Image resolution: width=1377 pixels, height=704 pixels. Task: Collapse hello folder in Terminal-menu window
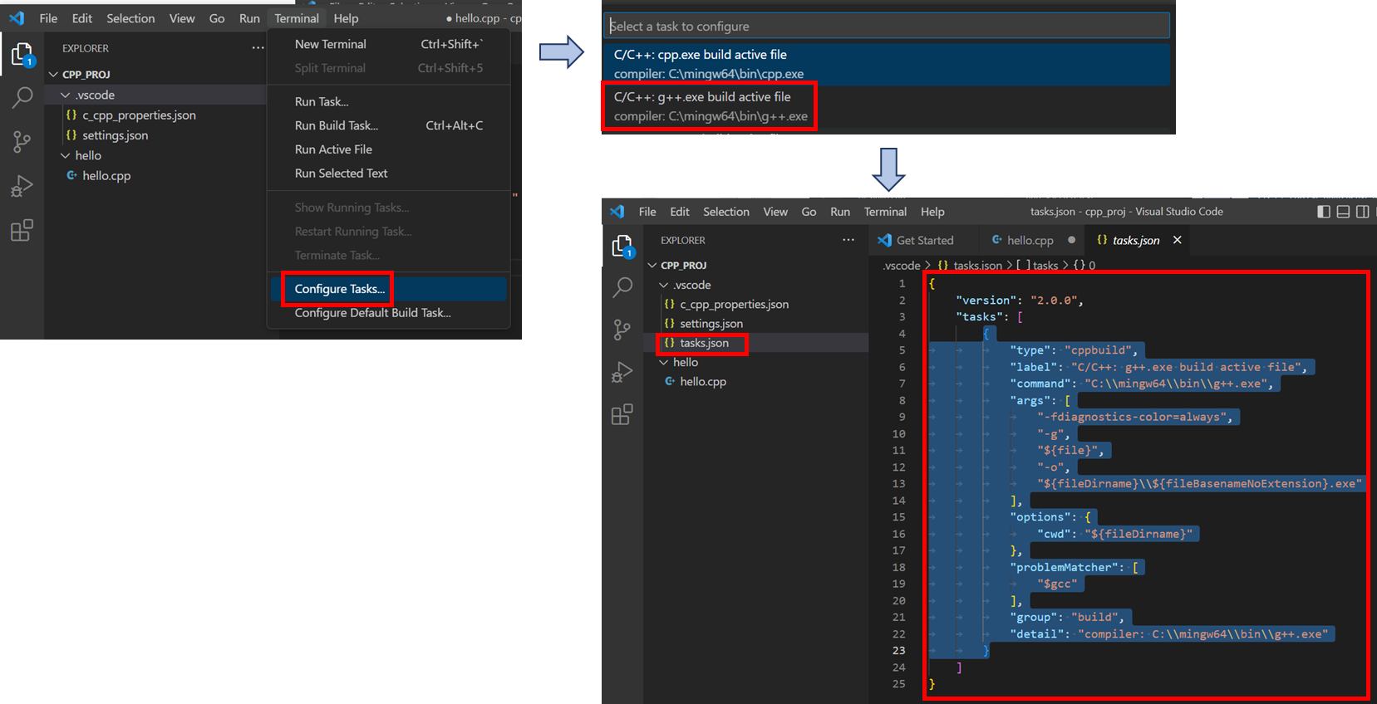coord(65,155)
